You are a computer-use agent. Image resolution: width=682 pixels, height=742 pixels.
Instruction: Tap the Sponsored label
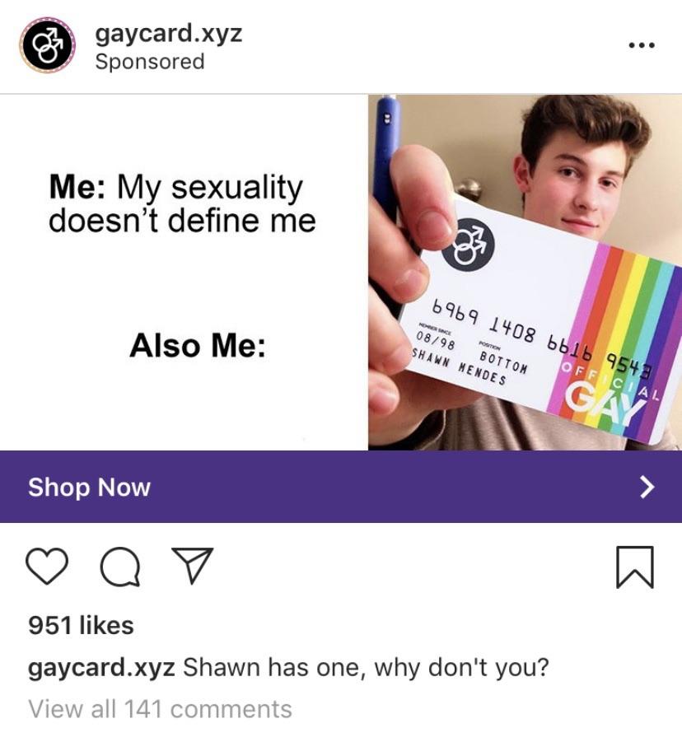150,62
